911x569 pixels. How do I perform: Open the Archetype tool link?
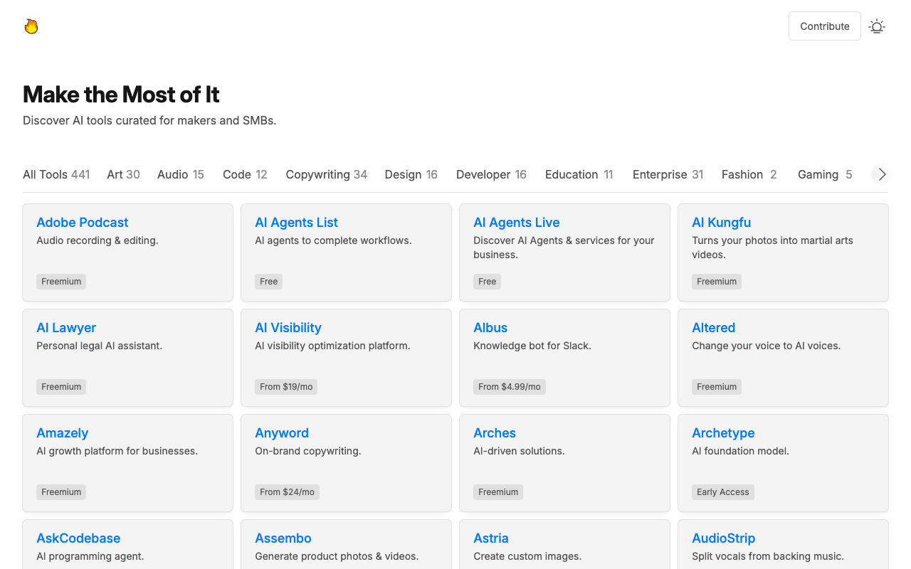(x=723, y=433)
